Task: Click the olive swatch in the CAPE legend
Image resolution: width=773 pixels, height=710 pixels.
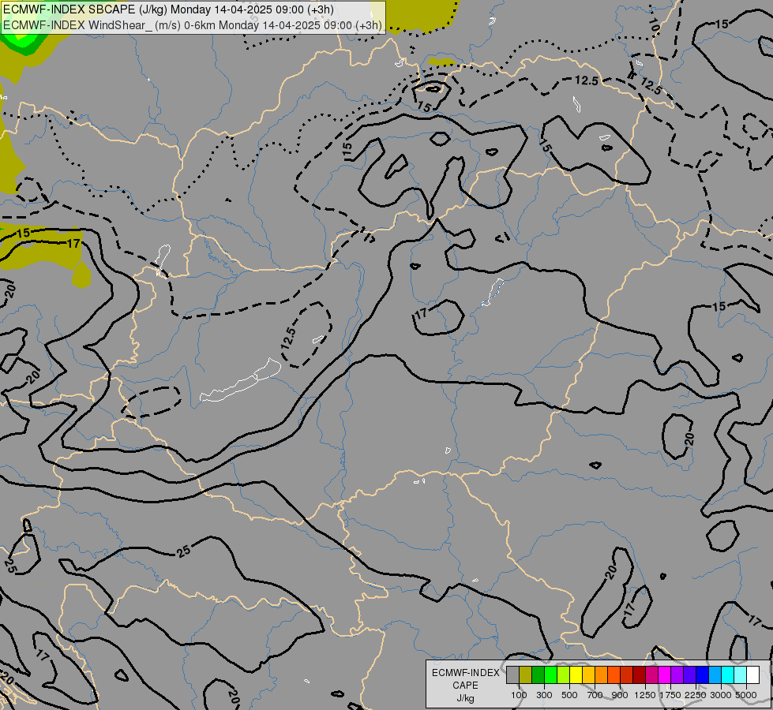Action: pos(525,675)
